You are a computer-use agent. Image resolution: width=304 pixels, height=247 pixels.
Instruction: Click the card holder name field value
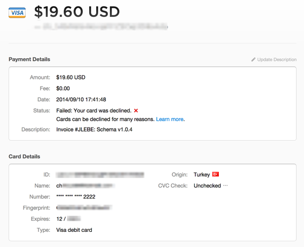(x=85, y=186)
